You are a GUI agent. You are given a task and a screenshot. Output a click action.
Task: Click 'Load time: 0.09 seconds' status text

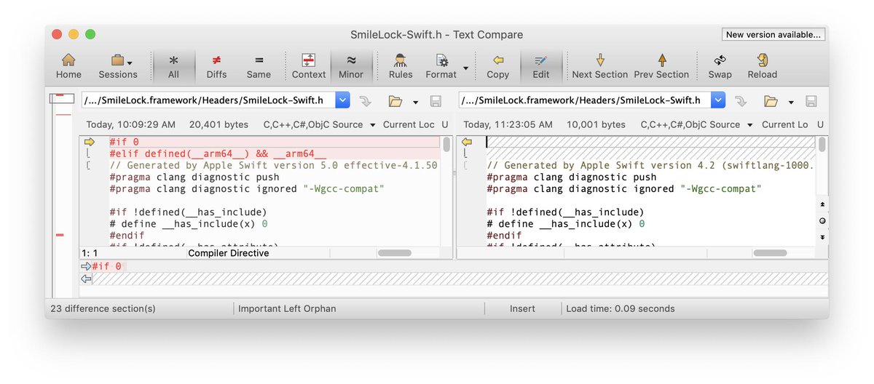(x=621, y=308)
